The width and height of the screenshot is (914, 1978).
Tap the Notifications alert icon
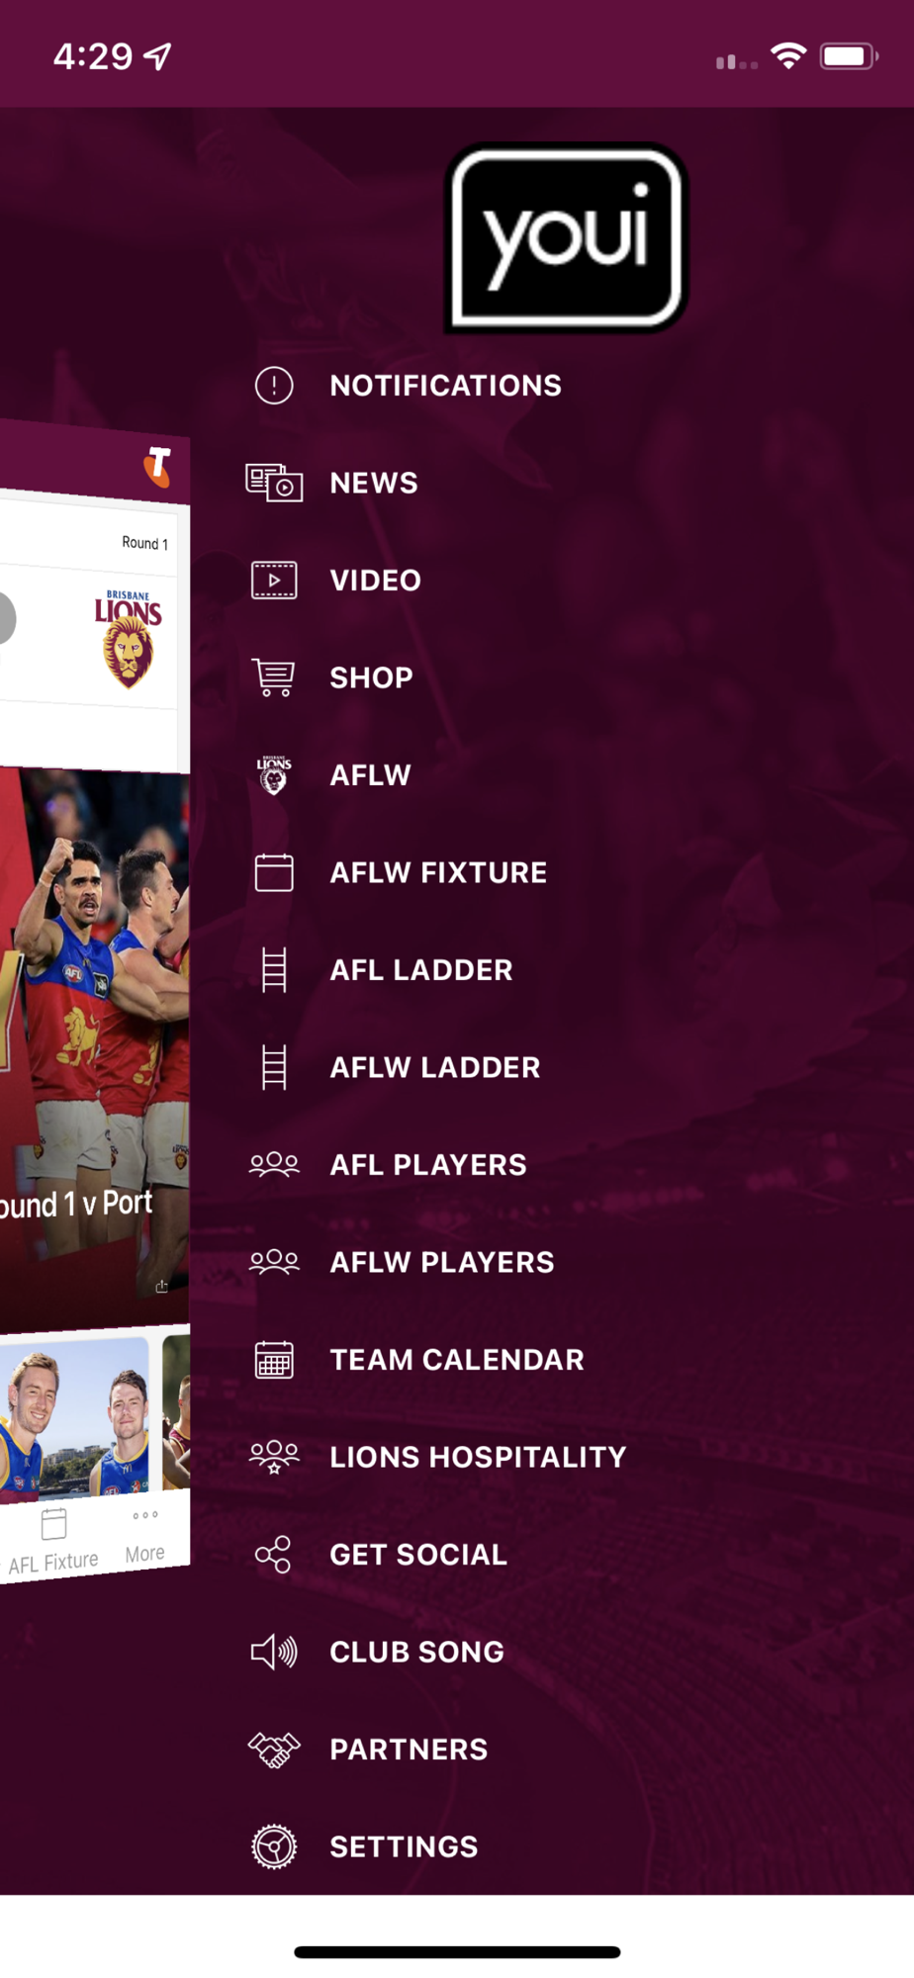click(274, 386)
